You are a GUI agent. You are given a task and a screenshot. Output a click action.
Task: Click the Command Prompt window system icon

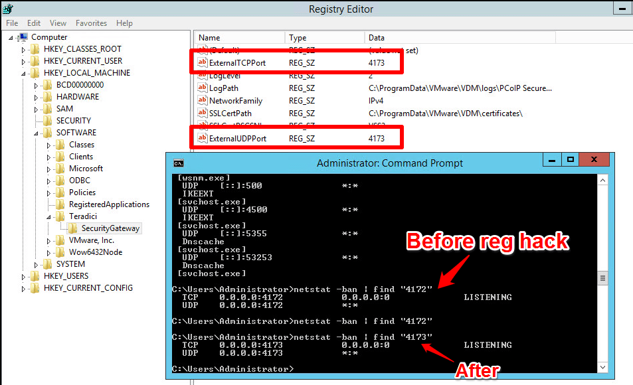click(179, 163)
